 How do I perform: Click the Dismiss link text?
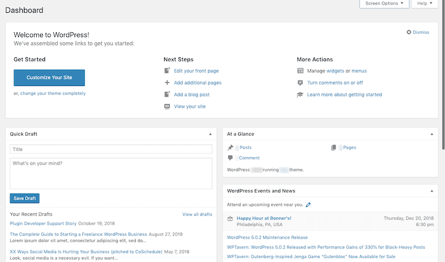click(x=421, y=32)
